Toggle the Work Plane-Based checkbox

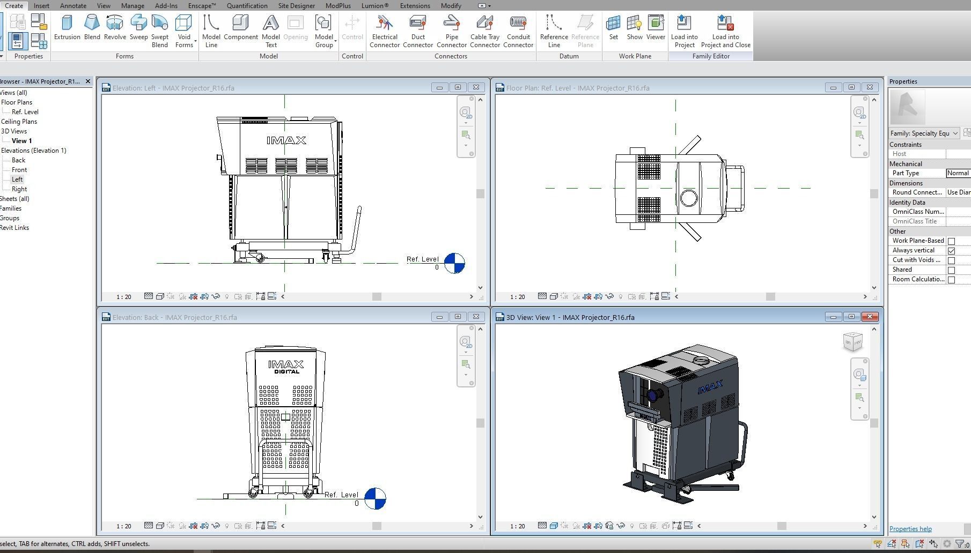951,241
